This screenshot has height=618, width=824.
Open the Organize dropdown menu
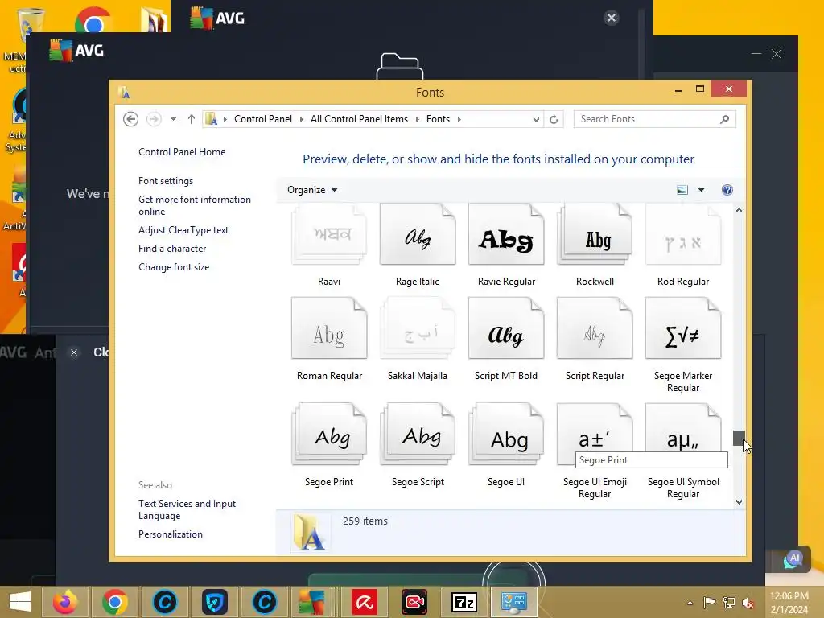(312, 190)
